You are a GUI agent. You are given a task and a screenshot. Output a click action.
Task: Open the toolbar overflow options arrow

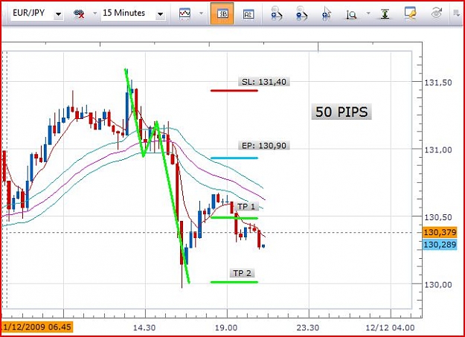pos(456,13)
